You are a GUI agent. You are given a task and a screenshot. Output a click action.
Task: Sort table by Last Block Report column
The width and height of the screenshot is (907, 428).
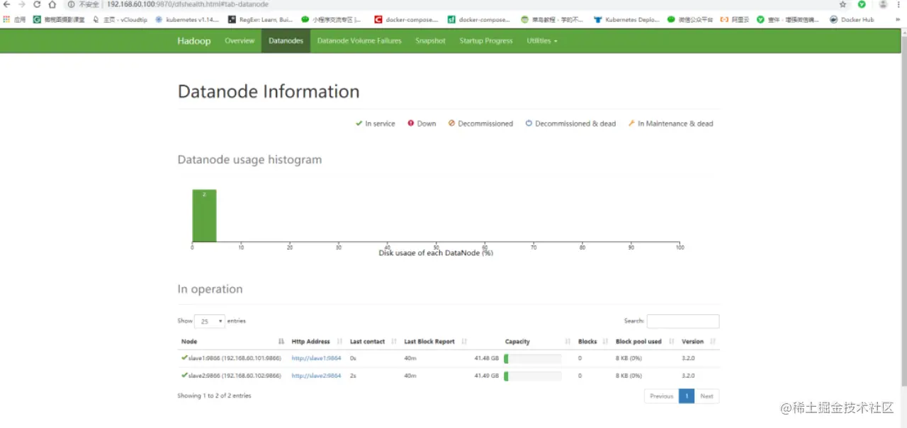(x=434, y=342)
